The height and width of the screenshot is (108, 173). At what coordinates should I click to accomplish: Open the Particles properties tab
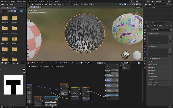pyautogui.click(x=145, y=52)
